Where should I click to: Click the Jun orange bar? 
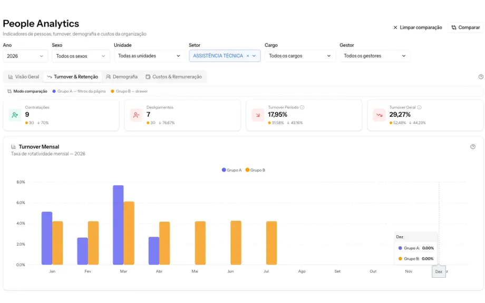click(236, 243)
